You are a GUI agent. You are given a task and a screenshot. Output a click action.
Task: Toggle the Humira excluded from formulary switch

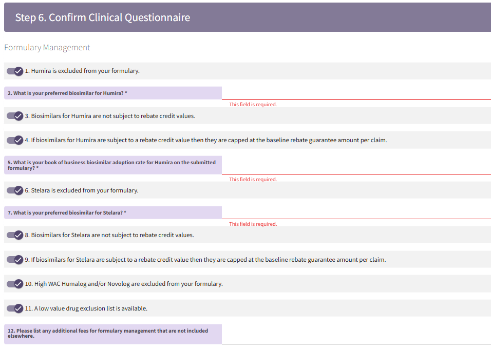(15, 71)
